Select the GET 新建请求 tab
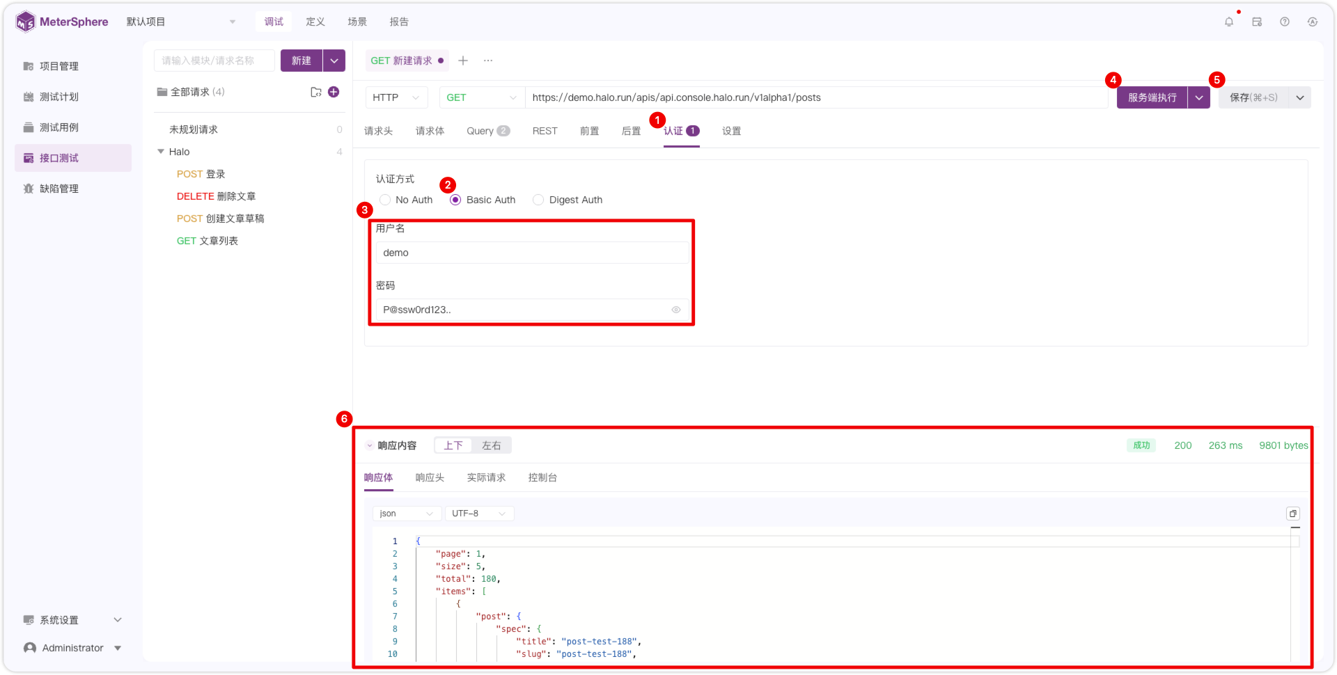 pyautogui.click(x=407, y=61)
